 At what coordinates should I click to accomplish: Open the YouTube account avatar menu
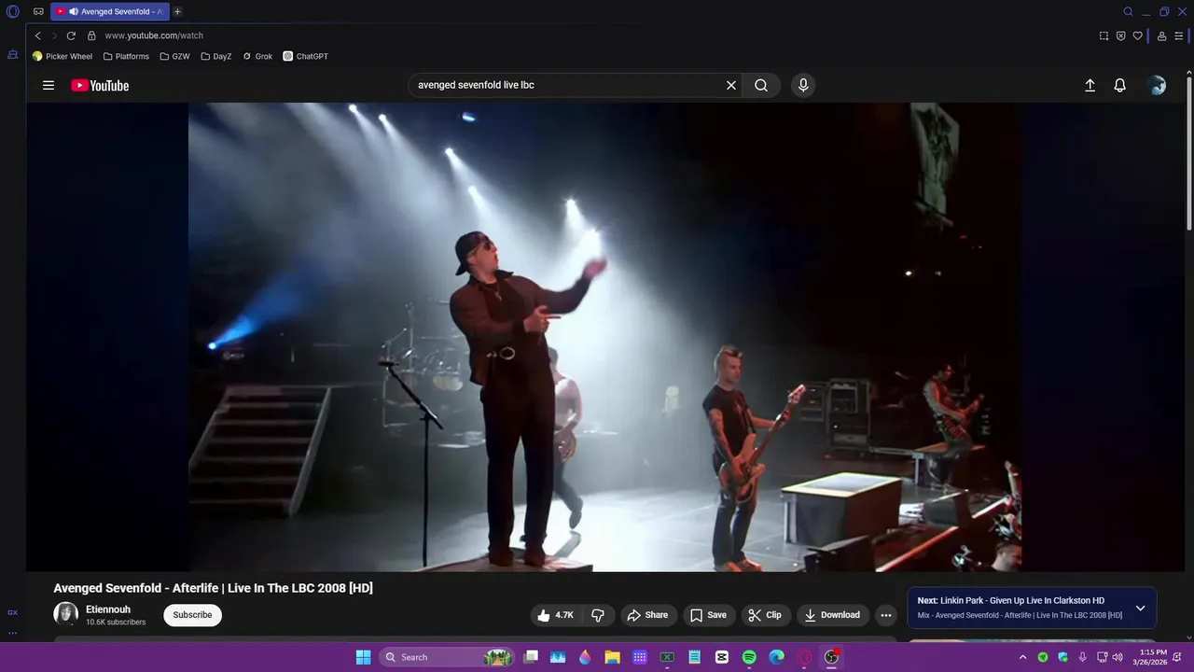coord(1157,85)
